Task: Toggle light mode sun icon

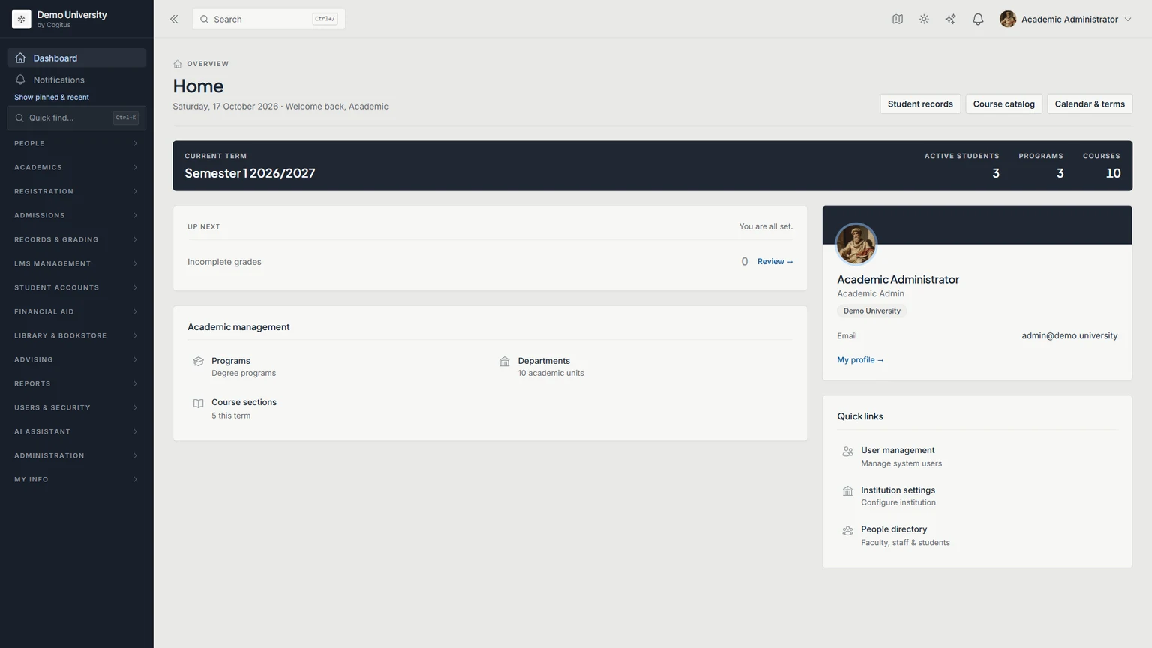Action: tap(924, 19)
